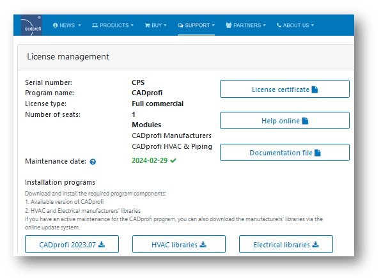Click the file icon on Documentation file
The height and width of the screenshot is (278, 381).
[318, 153]
